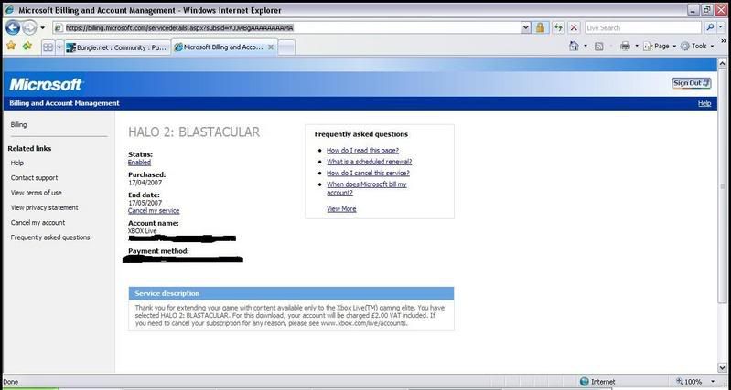
Task: Click the Forward navigation arrow
Action: click(x=29, y=28)
